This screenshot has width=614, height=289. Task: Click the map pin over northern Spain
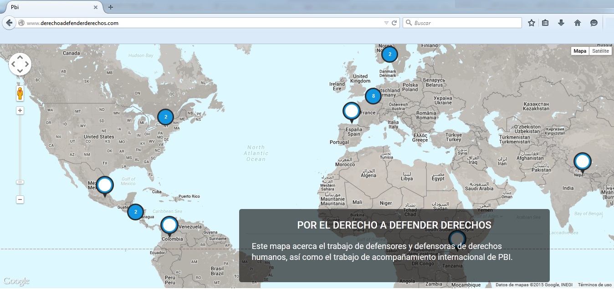tap(351, 112)
